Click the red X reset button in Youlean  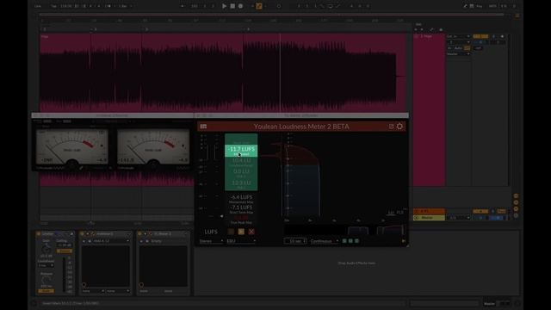[x=251, y=232]
